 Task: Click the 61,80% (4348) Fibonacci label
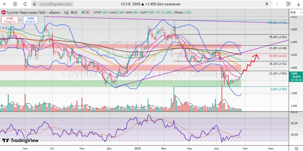click(278, 48)
